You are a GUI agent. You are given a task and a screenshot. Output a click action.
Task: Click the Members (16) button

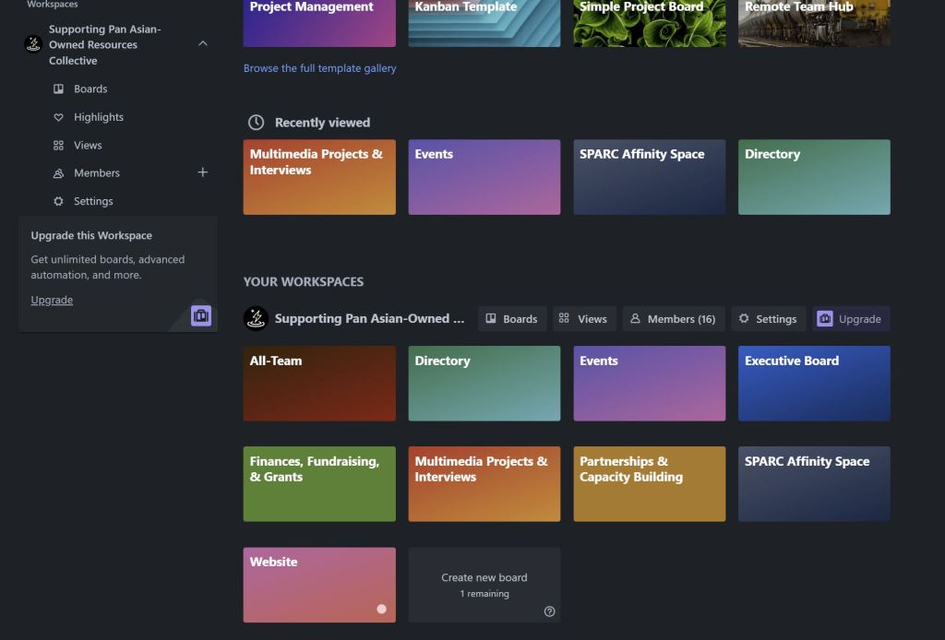pyautogui.click(x=673, y=319)
